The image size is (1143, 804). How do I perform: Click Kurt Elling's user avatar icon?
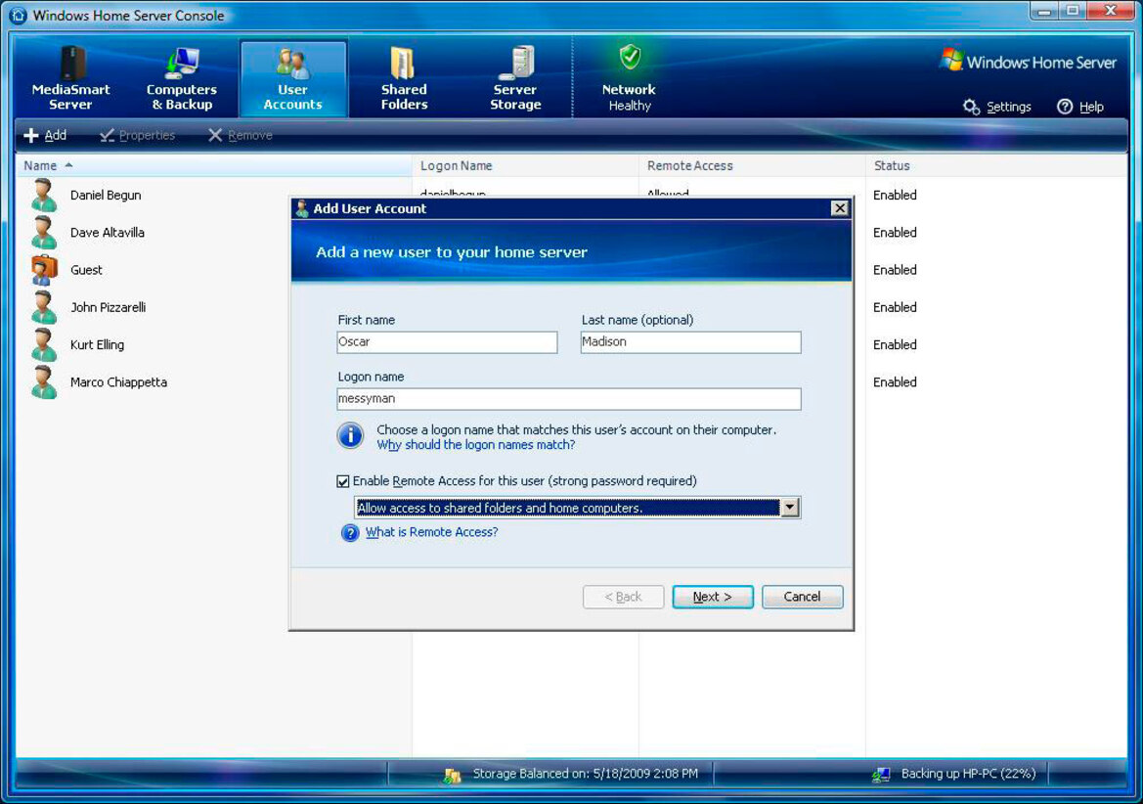[x=44, y=344]
